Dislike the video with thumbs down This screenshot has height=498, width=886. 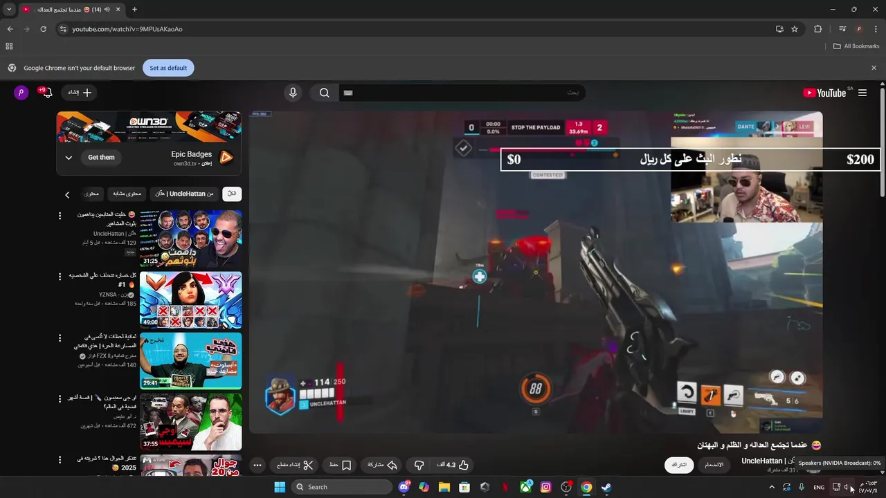(419, 465)
